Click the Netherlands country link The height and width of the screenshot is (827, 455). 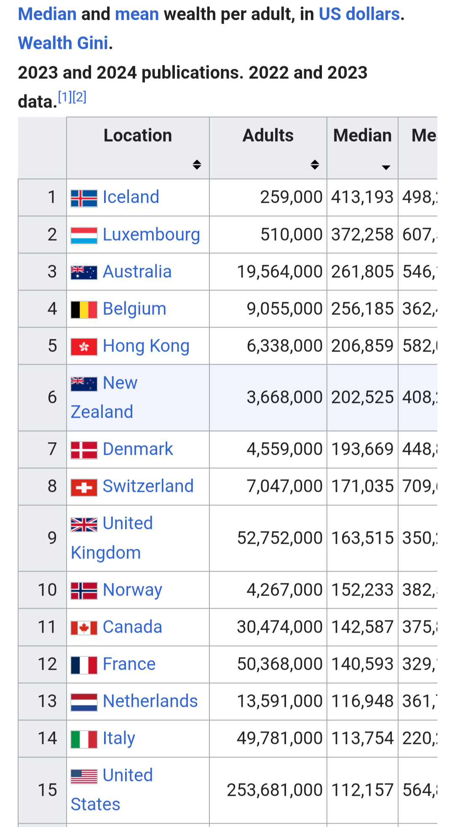[x=150, y=701]
